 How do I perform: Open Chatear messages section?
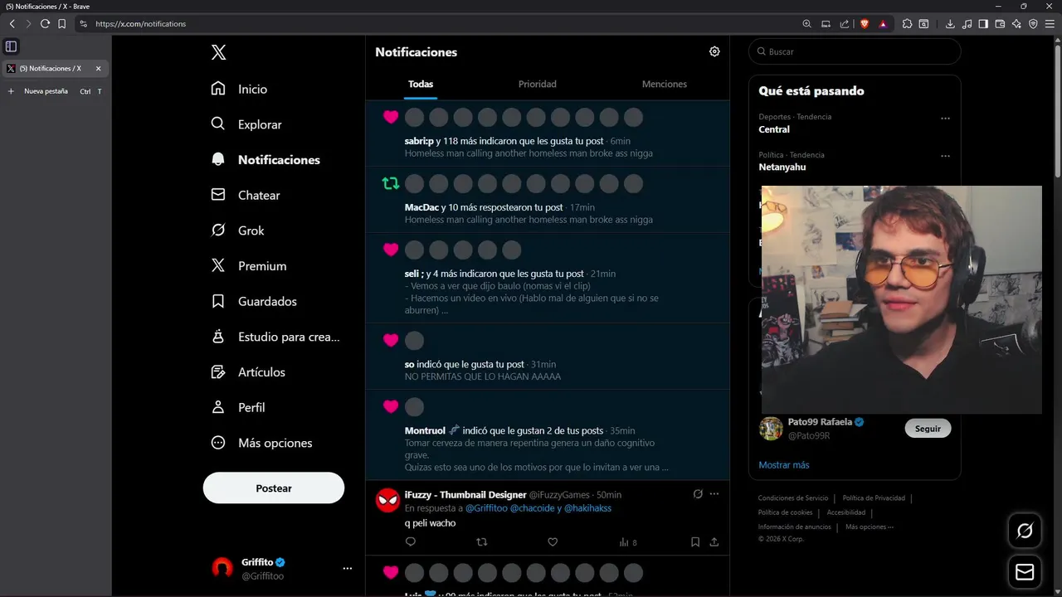(246, 195)
